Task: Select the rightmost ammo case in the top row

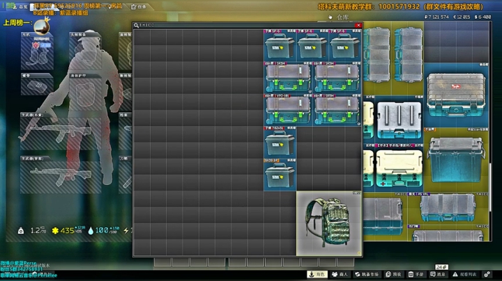Action: (345, 45)
